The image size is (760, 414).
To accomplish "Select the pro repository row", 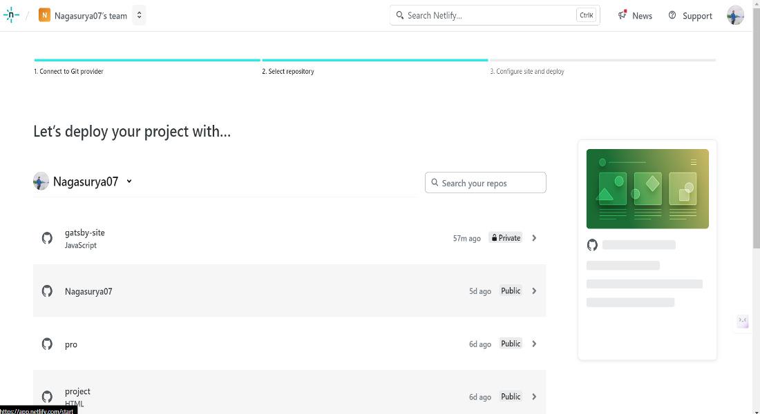I will [289, 344].
